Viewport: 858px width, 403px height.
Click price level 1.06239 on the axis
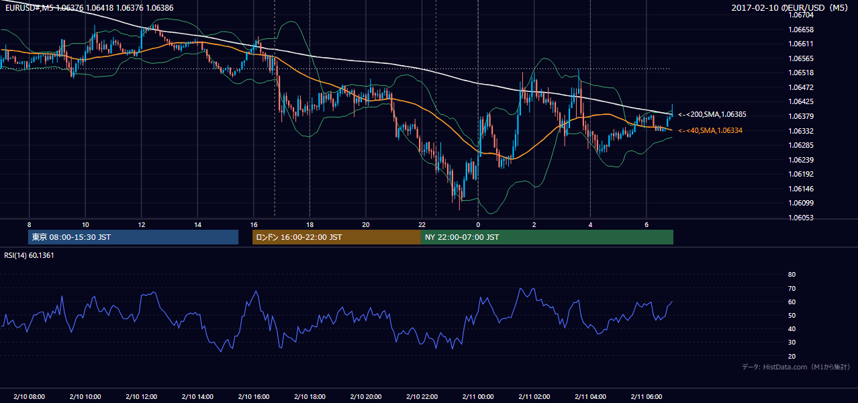pyautogui.click(x=802, y=160)
